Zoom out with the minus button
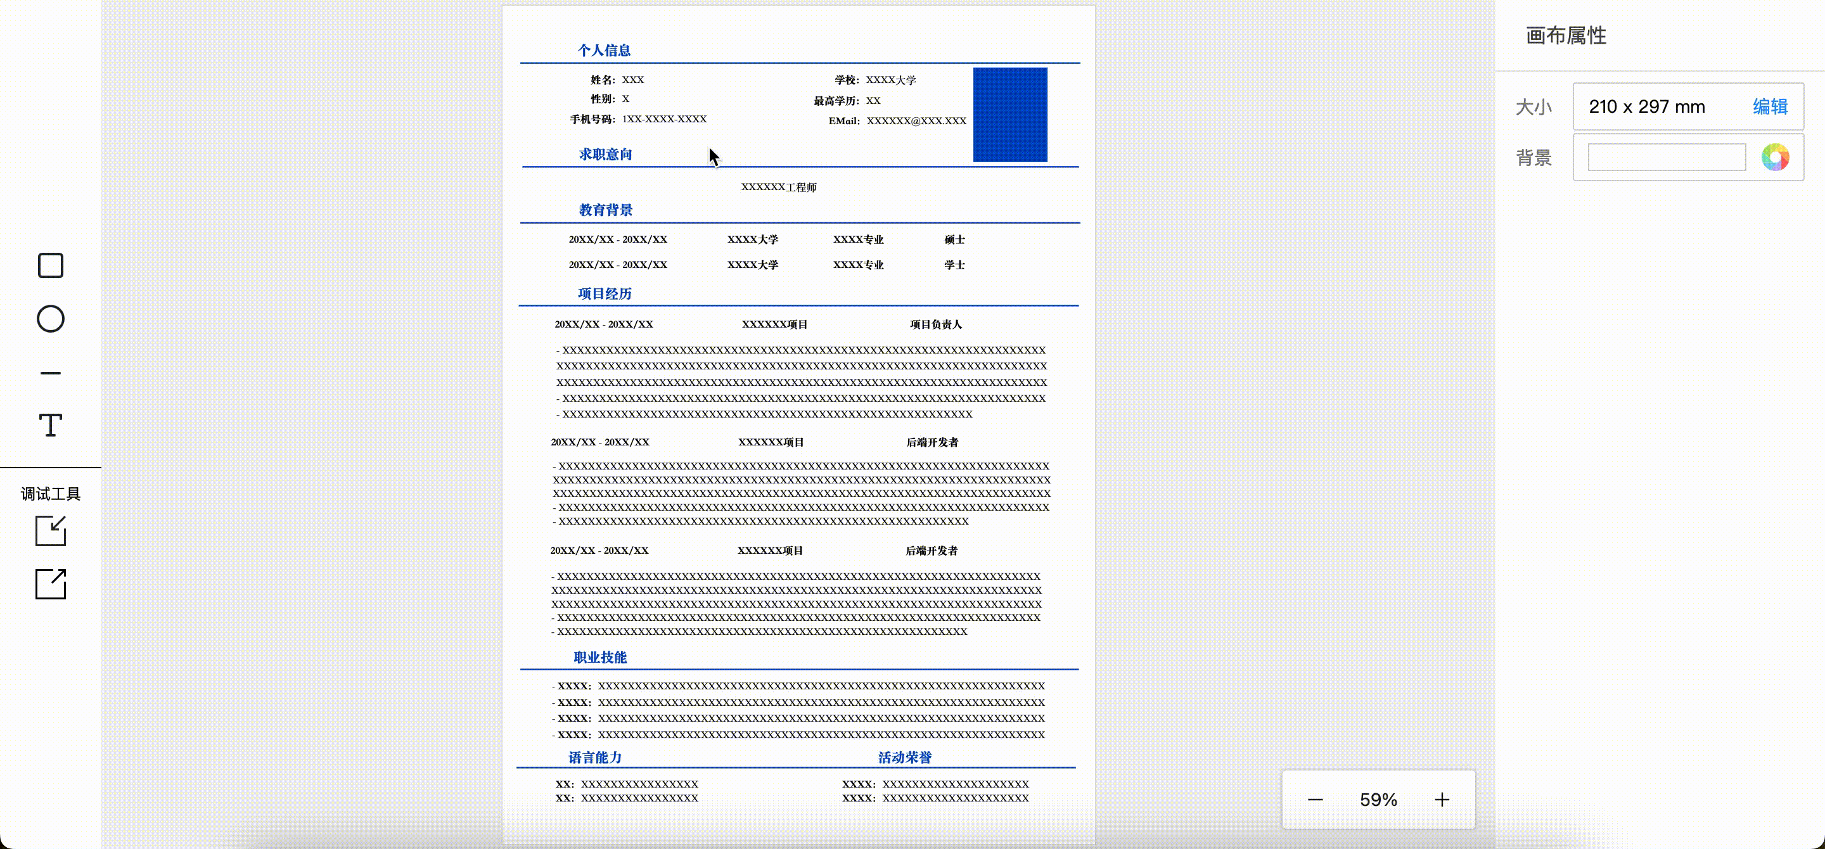 click(x=1315, y=800)
